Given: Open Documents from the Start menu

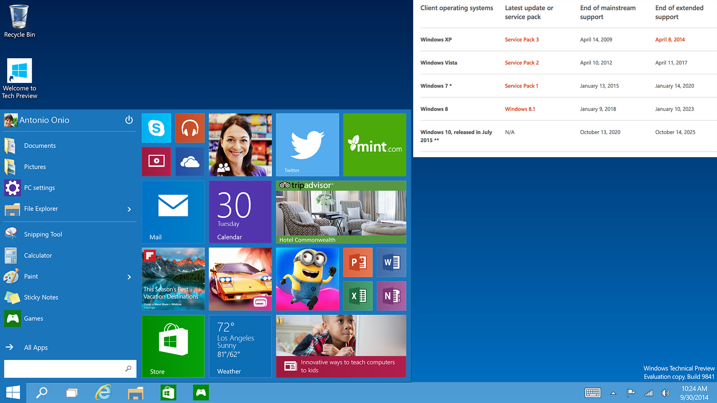Looking at the screenshot, I should 40,146.
